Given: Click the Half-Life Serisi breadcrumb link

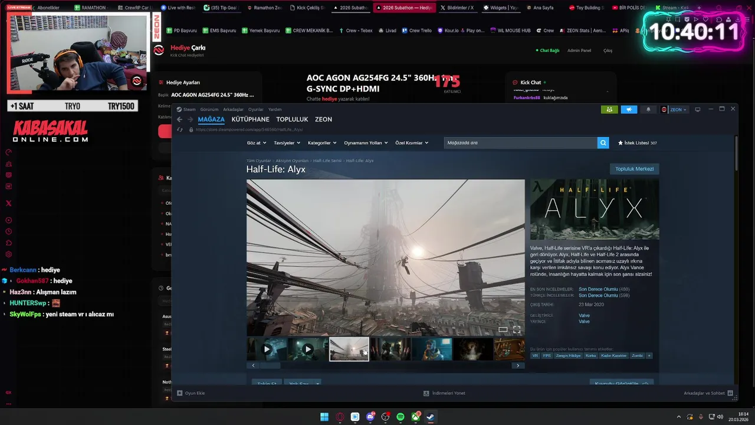Looking at the screenshot, I should pyautogui.click(x=327, y=161).
